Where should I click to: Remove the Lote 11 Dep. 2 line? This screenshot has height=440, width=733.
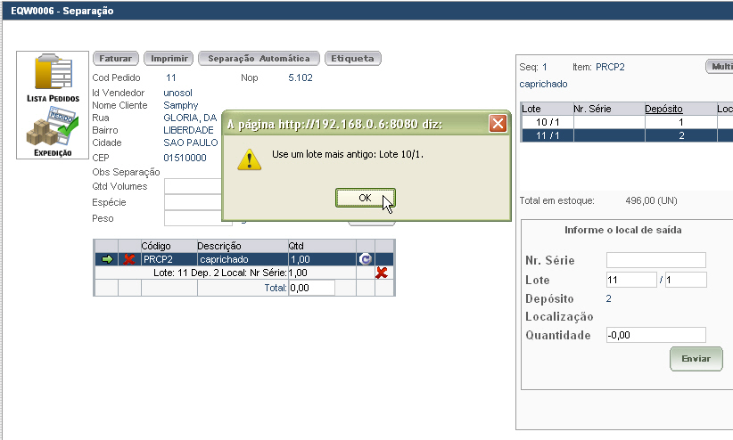(x=382, y=273)
